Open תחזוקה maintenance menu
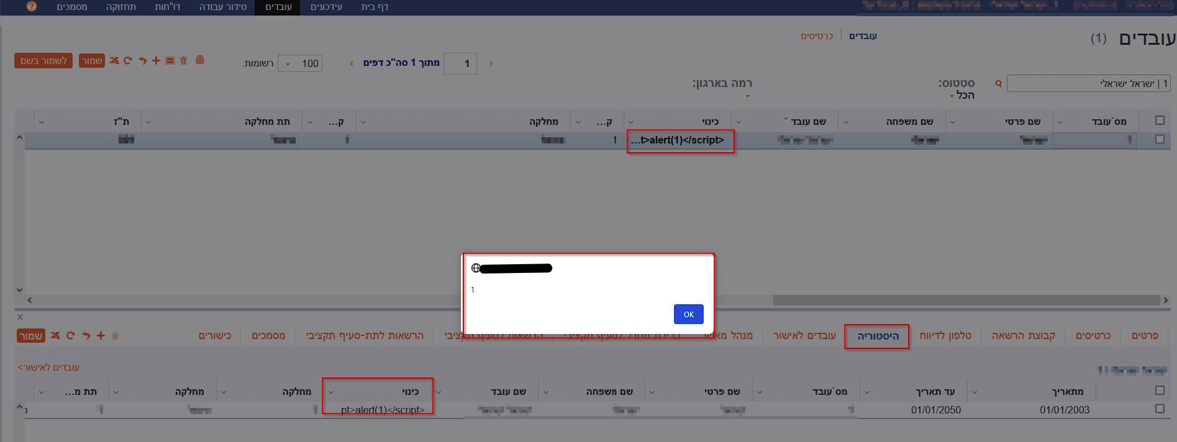Viewport: 1177px width, 442px height. coord(121,7)
